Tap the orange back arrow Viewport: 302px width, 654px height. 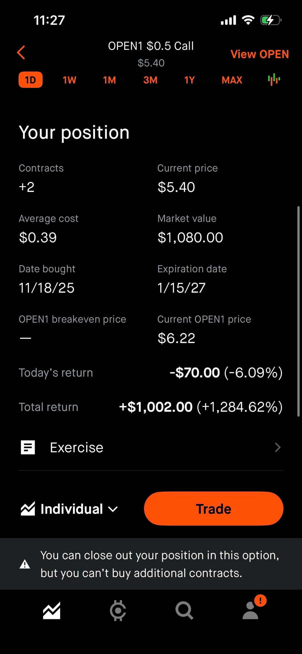click(21, 52)
